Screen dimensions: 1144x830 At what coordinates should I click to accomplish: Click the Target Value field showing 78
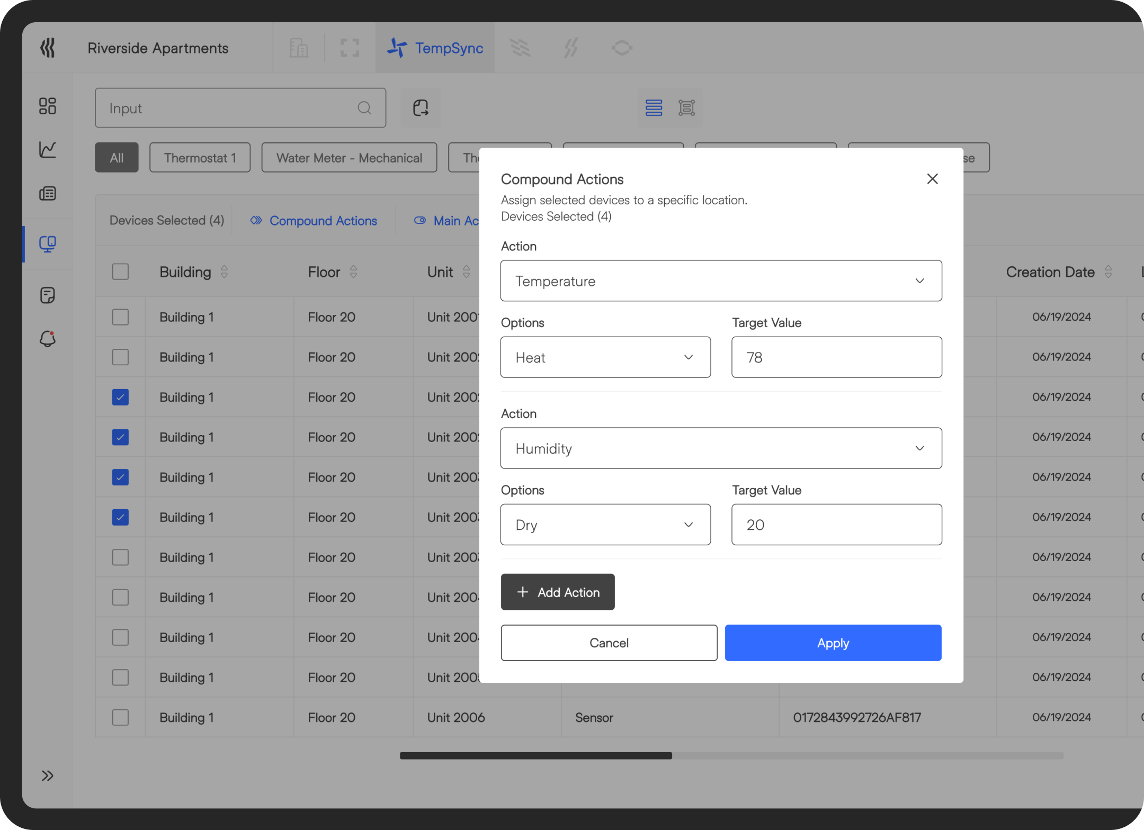836,357
